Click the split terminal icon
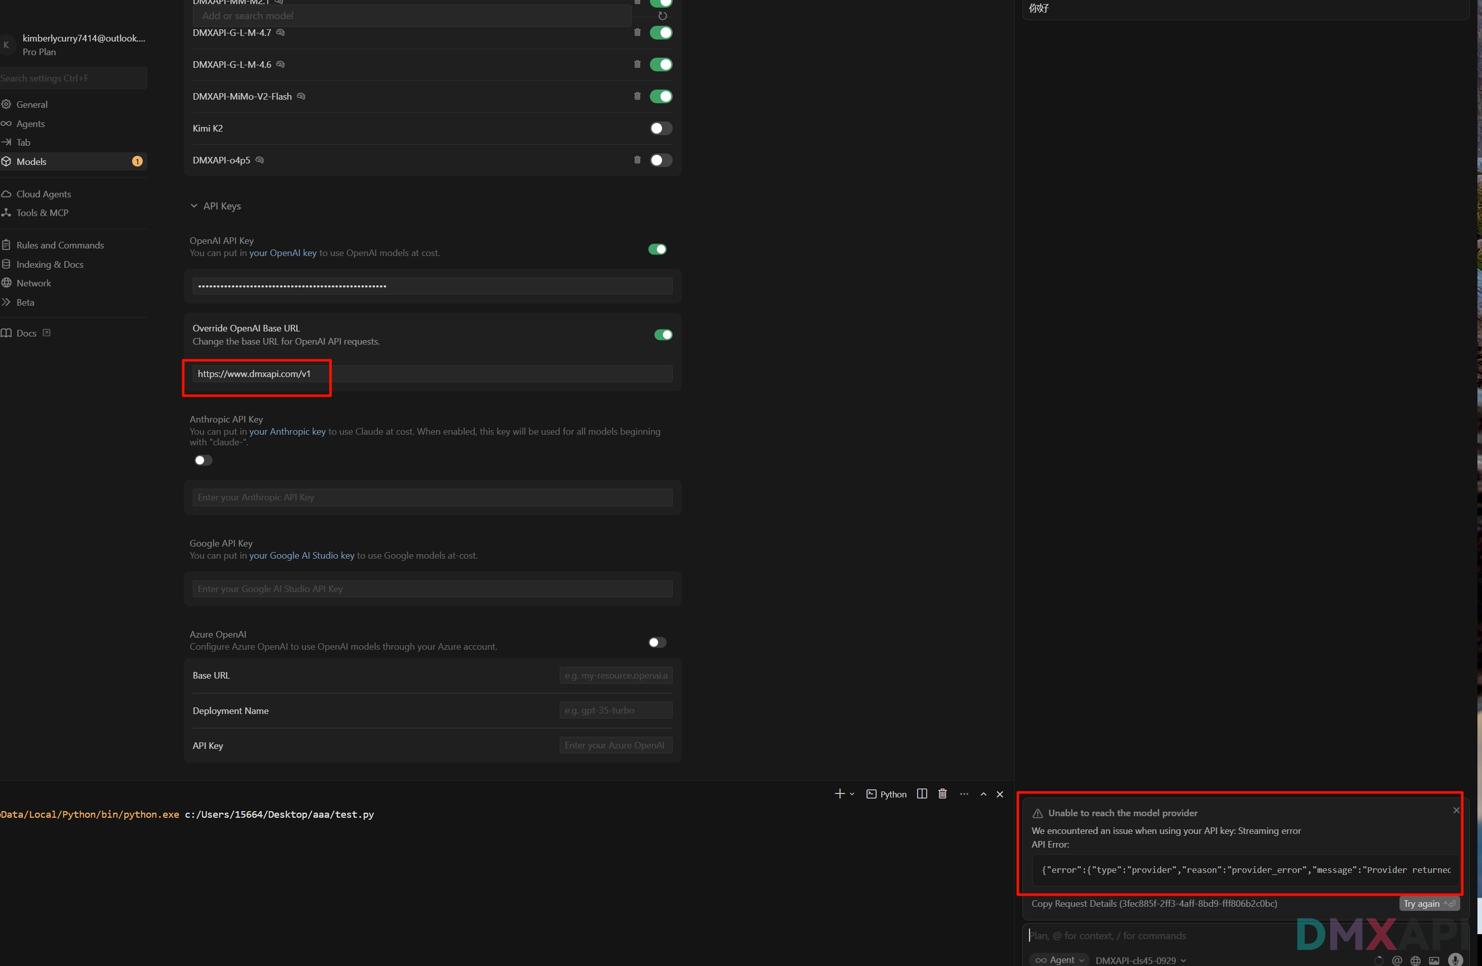The image size is (1482, 966). 922,793
